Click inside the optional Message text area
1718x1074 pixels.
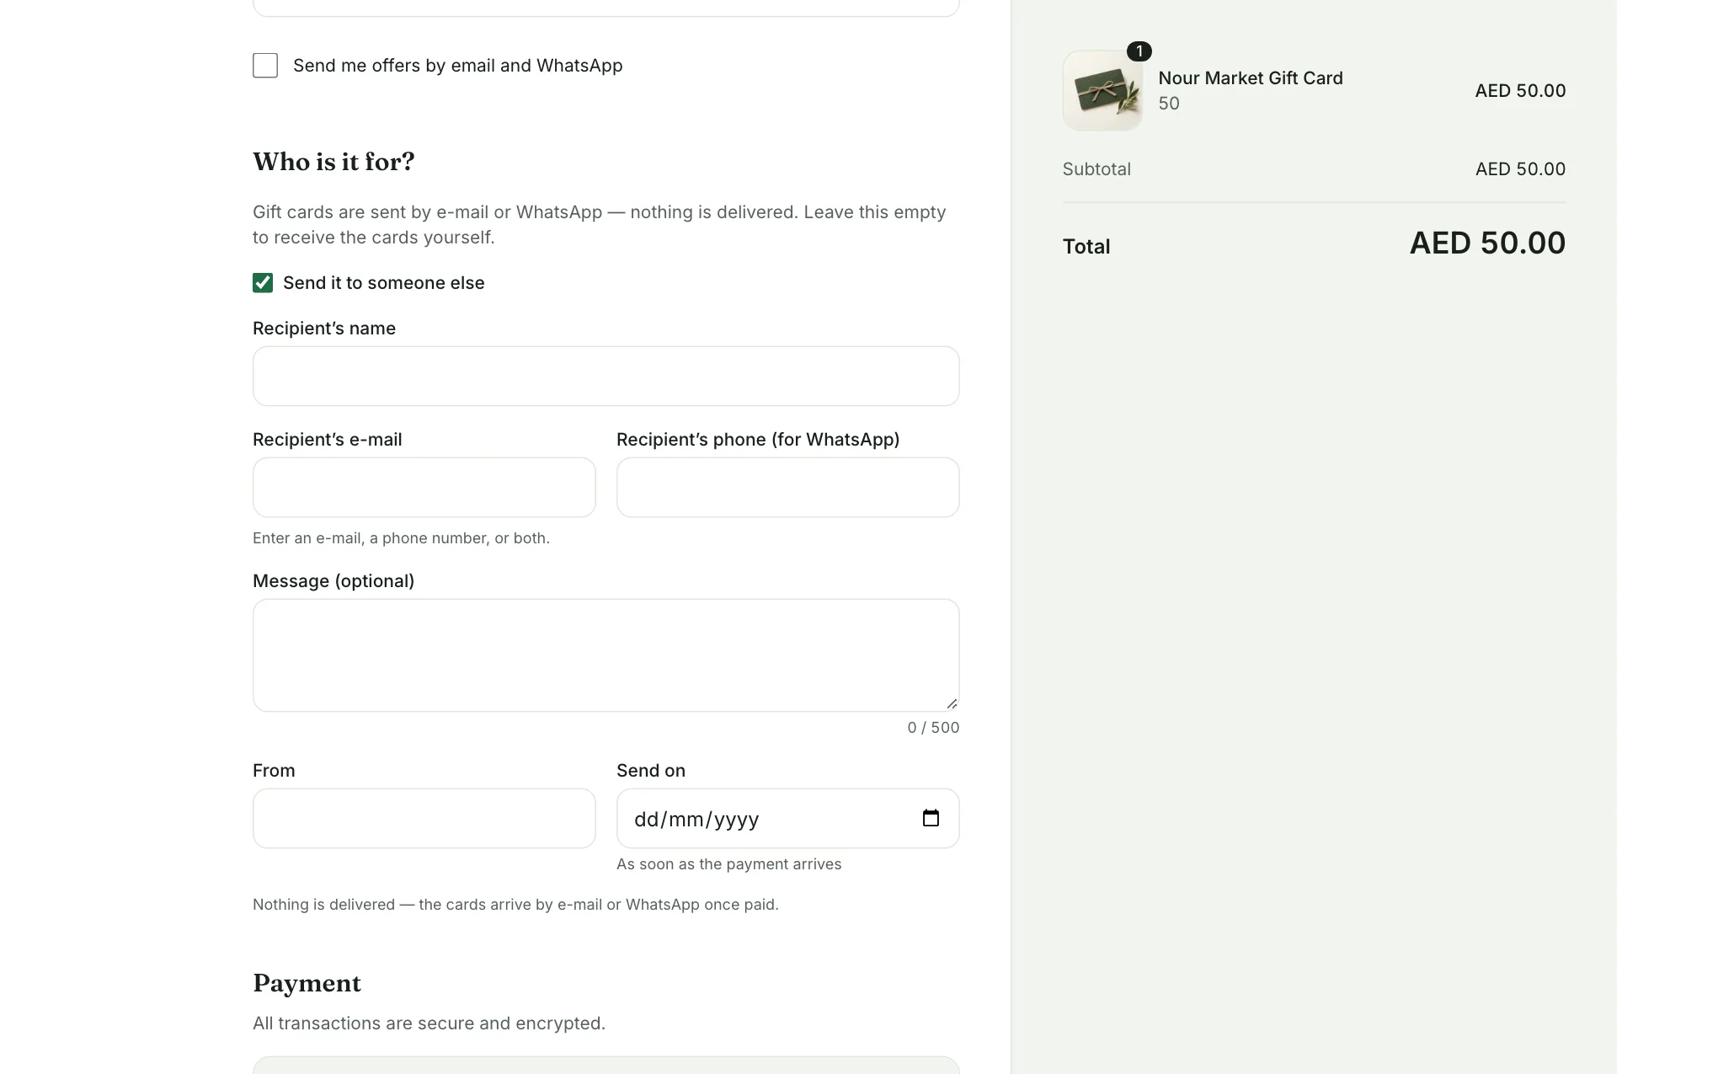[x=606, y=655]
